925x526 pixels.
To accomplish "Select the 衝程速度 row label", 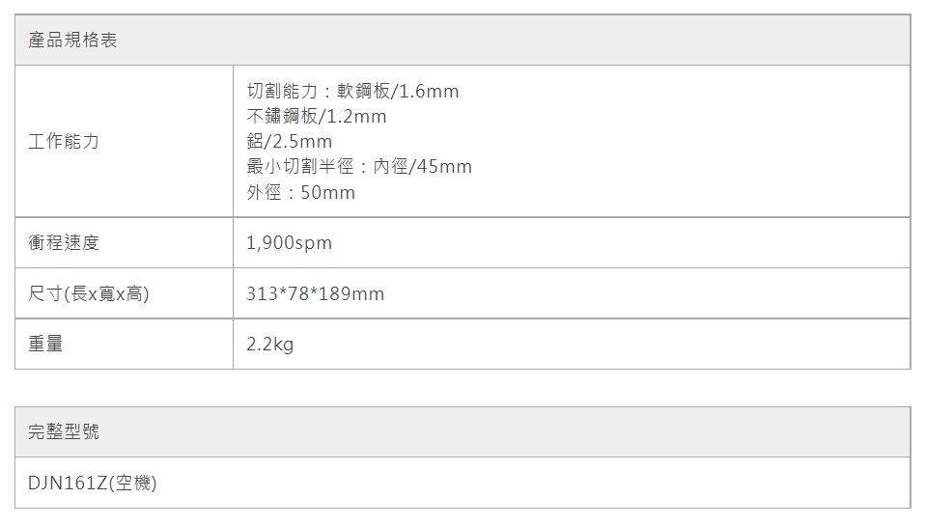I will 64,243.
